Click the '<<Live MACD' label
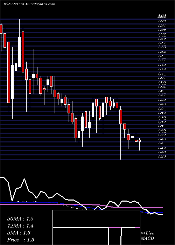175x245 pixels. (147, 236)
